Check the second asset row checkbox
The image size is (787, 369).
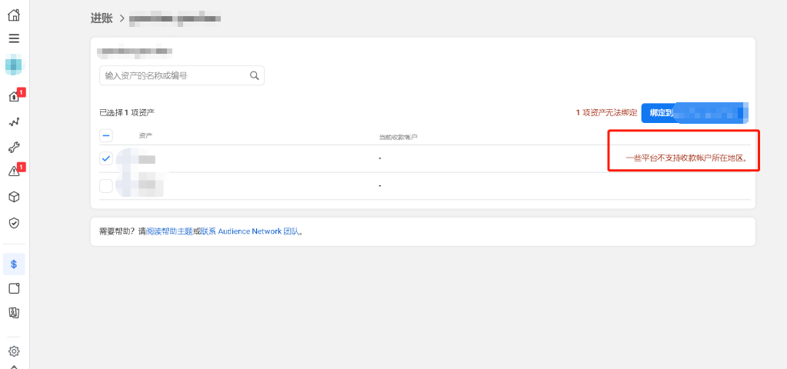[x=106, y=186]
